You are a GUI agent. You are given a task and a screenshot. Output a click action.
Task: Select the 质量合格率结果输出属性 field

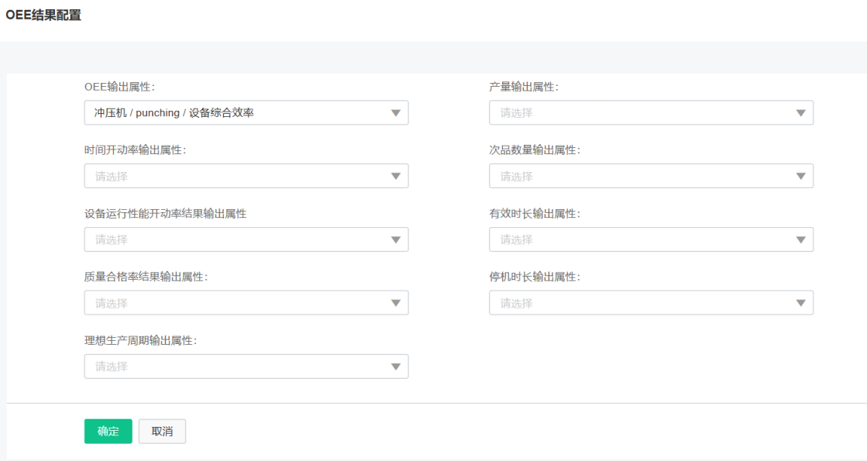point(246,303)
